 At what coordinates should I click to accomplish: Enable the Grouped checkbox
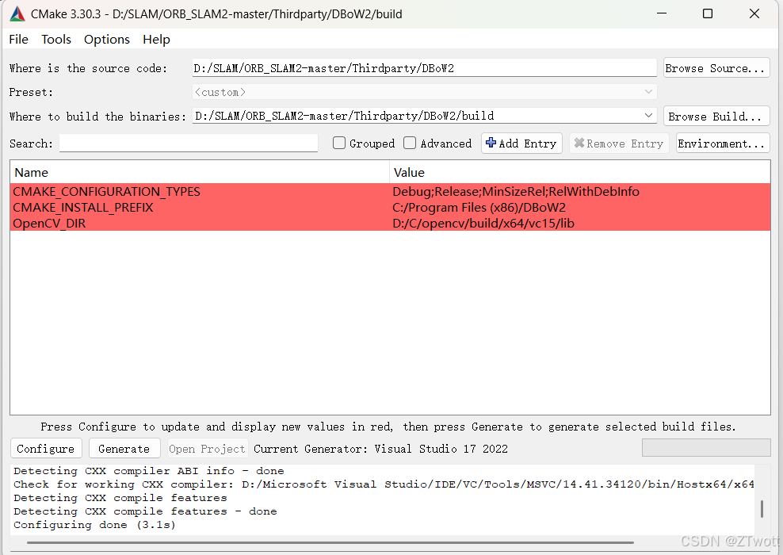[x=339, y=143]
